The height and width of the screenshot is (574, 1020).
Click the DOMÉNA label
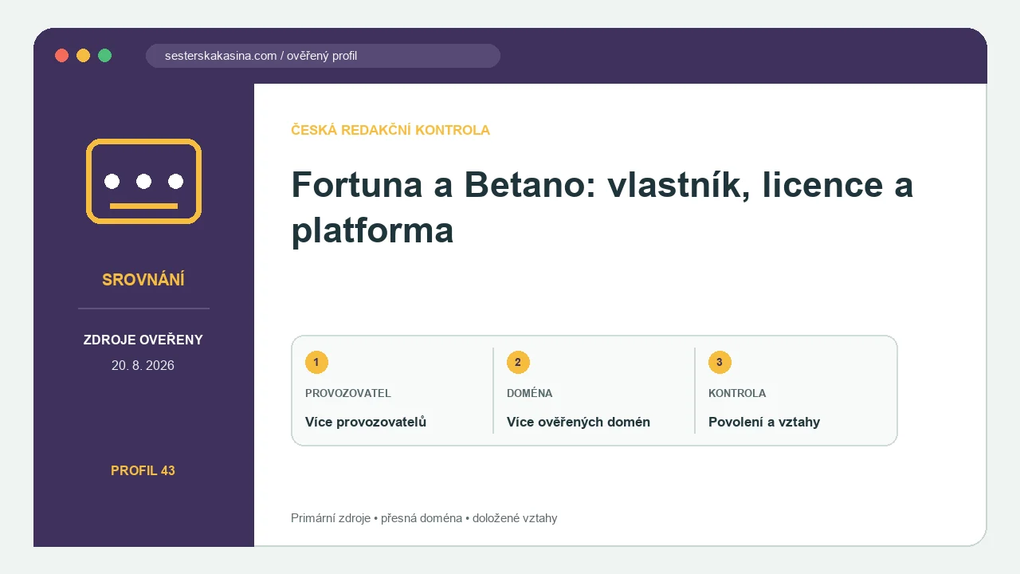click(530, 393)
